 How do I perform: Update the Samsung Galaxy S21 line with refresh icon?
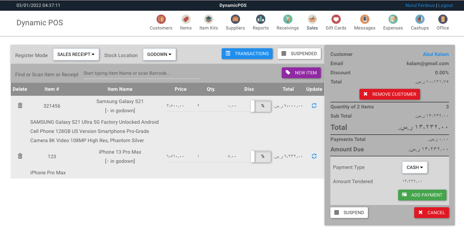314,105
